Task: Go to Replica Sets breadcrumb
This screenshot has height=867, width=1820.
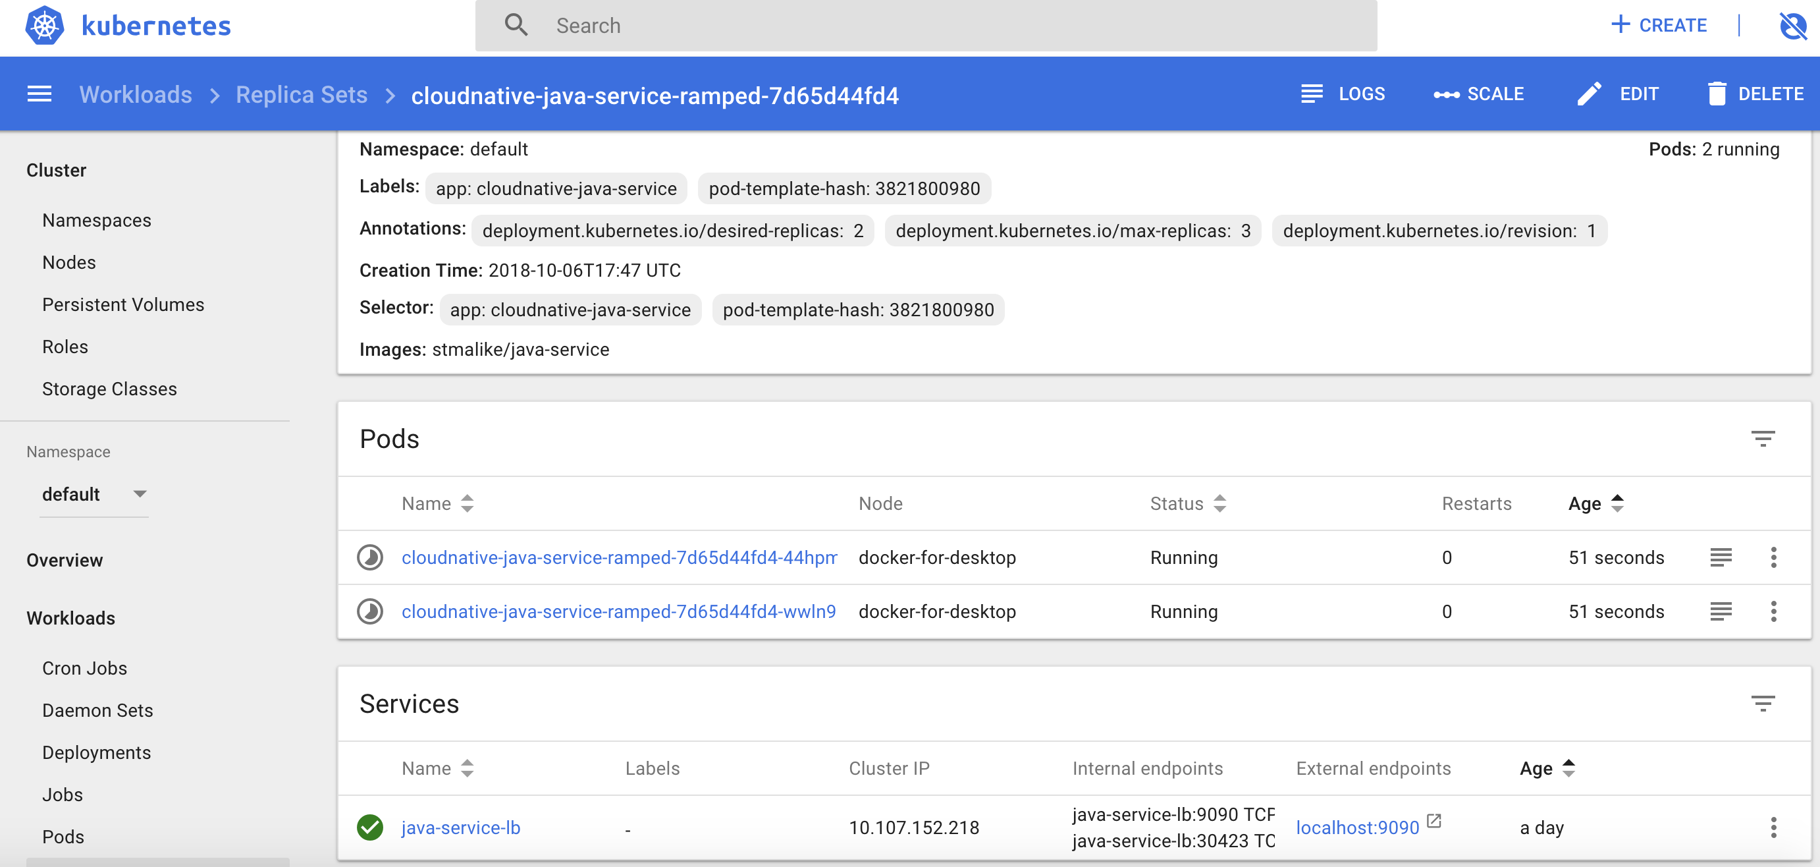Action: tap(302, 94)
